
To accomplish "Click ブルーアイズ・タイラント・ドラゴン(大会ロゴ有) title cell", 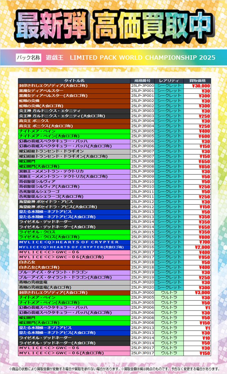I will point(74,277).
